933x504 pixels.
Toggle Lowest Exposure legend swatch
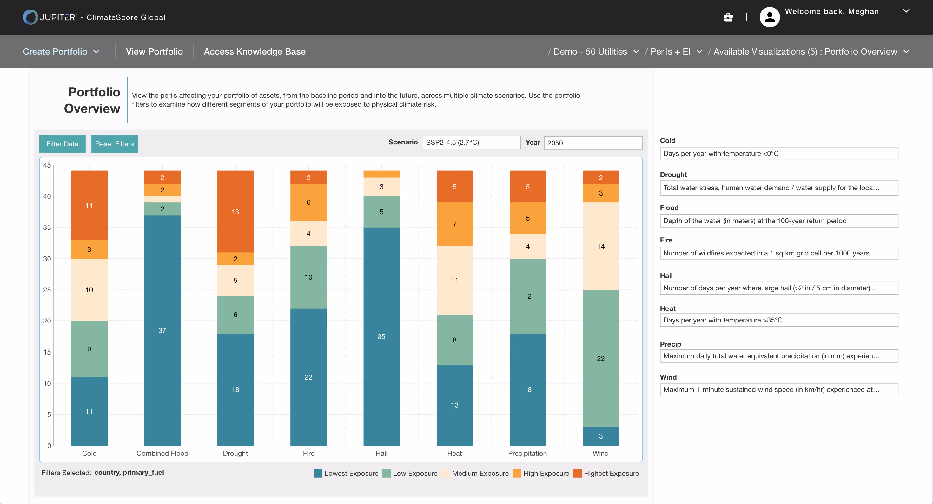(318, 473)
